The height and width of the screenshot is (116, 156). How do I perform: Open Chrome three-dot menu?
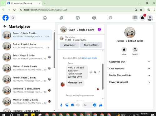pos(154,10)
